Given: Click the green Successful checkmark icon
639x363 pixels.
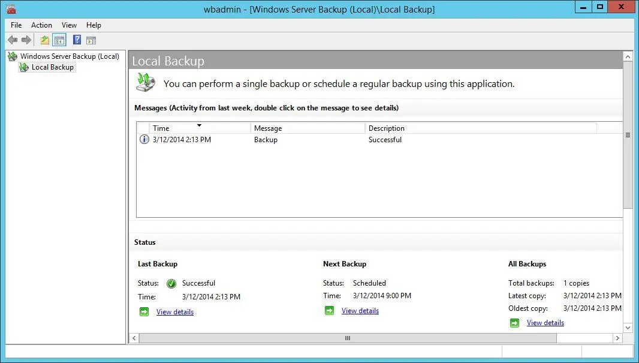Looking at the screenshot, I should (x=171, y=283).
